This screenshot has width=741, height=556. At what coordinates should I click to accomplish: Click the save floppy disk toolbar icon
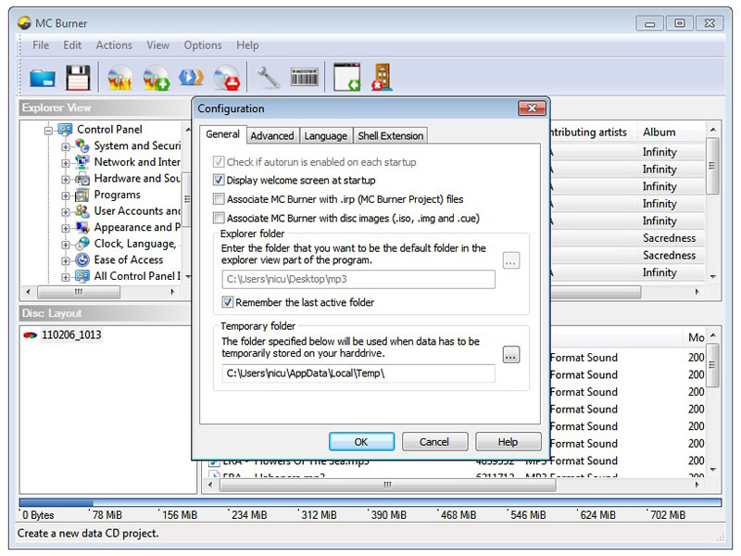[x=78, y=77]
